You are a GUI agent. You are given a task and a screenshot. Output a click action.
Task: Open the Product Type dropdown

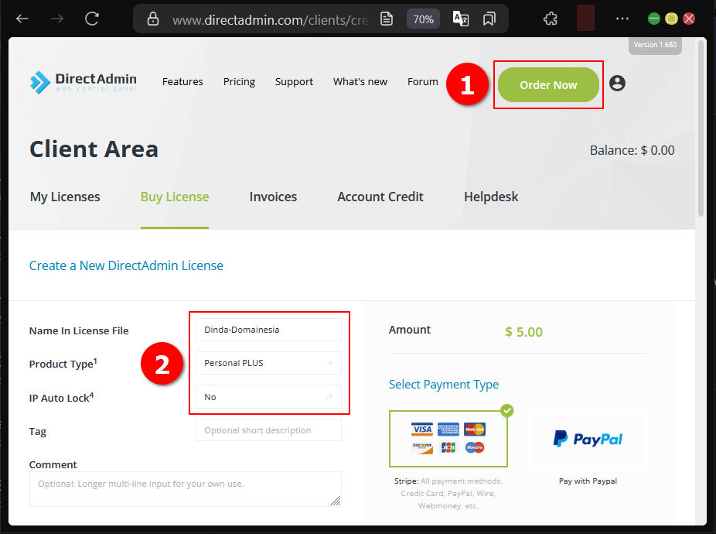tap(268, 363)
